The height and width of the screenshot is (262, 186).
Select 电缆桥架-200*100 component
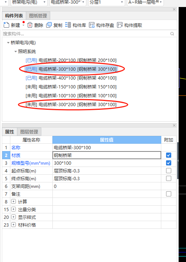(71, 60)
